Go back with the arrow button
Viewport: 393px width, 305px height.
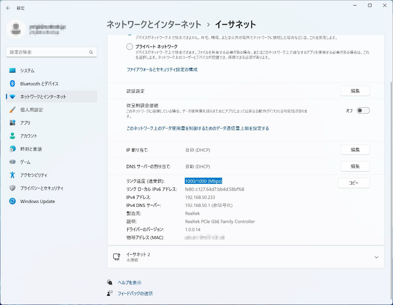tap(8, 8)
